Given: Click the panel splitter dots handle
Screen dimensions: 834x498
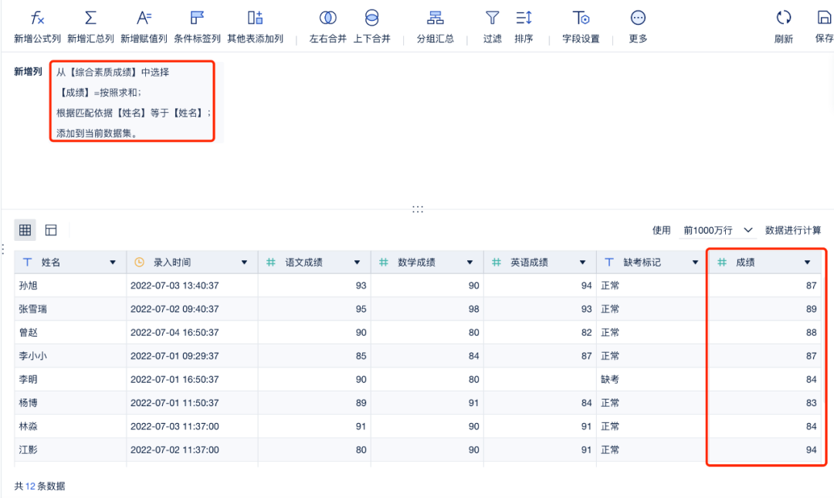Looking at the screenshot, I should (418, 209).
